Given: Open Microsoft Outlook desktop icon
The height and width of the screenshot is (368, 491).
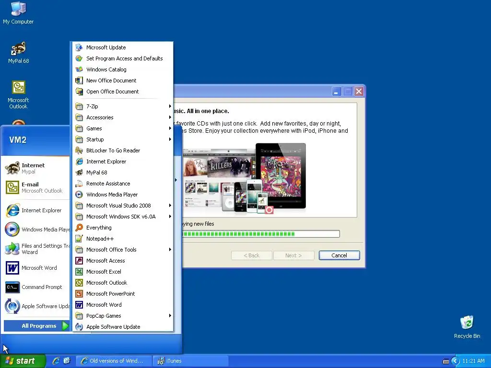Looking at the screenshot, I should (18, 94).
